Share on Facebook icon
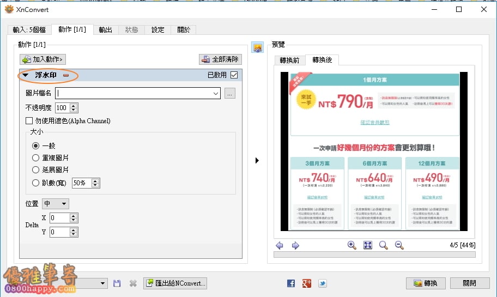Viewport: 497px width, 297px height. pyautogui.click(x=291, y=283)
